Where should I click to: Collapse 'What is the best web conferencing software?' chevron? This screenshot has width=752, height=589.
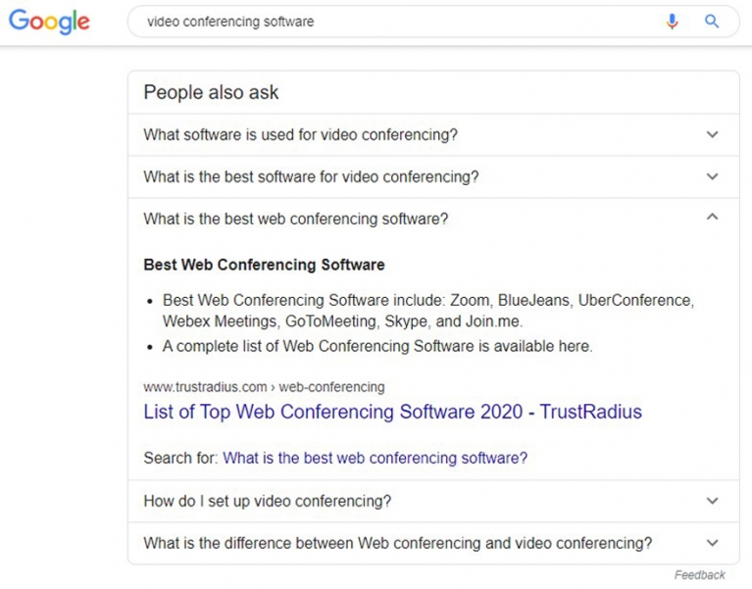click(713, 218)
